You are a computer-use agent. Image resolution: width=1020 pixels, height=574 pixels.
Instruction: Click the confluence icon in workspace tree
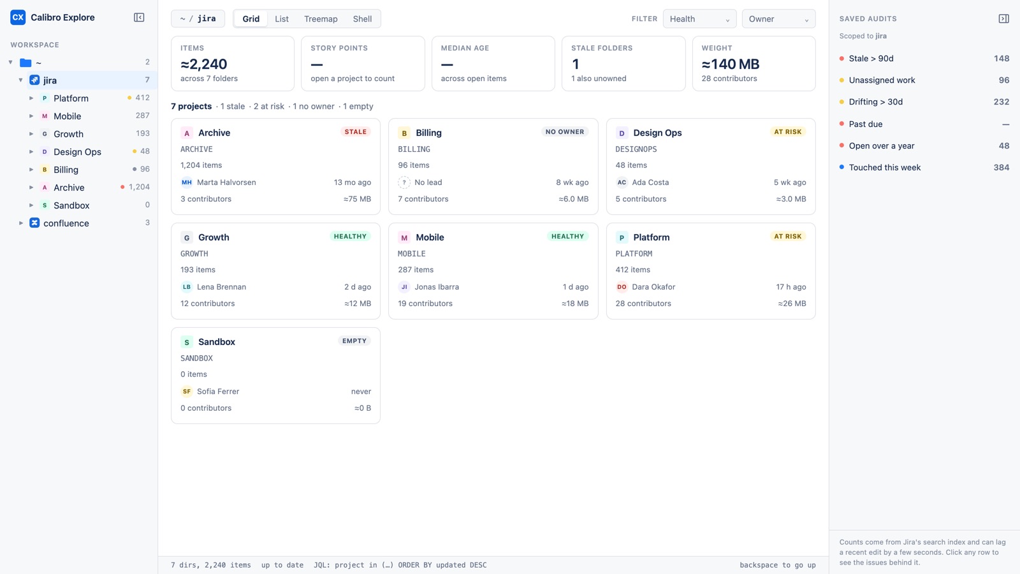click(x=34, y=223)
